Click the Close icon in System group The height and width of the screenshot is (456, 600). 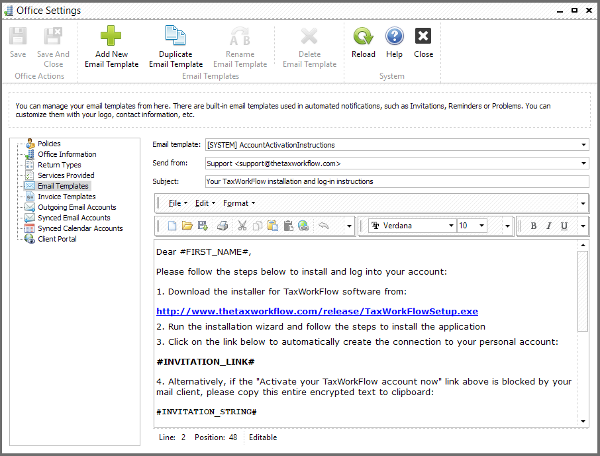point(423,36)
